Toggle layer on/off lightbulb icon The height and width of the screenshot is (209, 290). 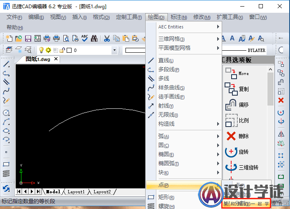point(41,50)
